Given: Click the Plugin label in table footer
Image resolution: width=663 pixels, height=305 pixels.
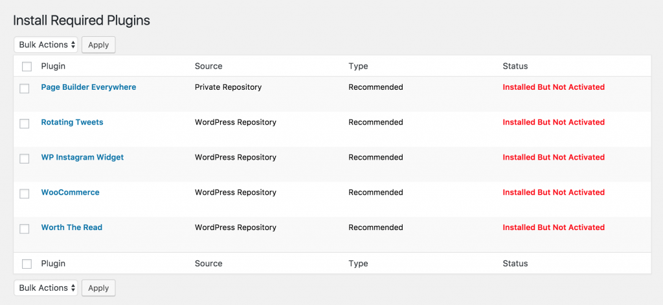Looking at the screenshot, I should (53, 264).
